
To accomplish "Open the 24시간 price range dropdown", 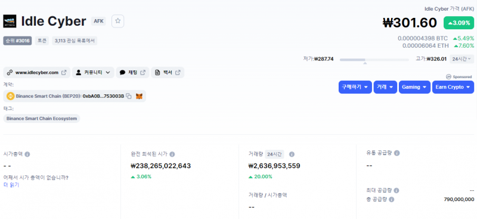I will (461, 59).
